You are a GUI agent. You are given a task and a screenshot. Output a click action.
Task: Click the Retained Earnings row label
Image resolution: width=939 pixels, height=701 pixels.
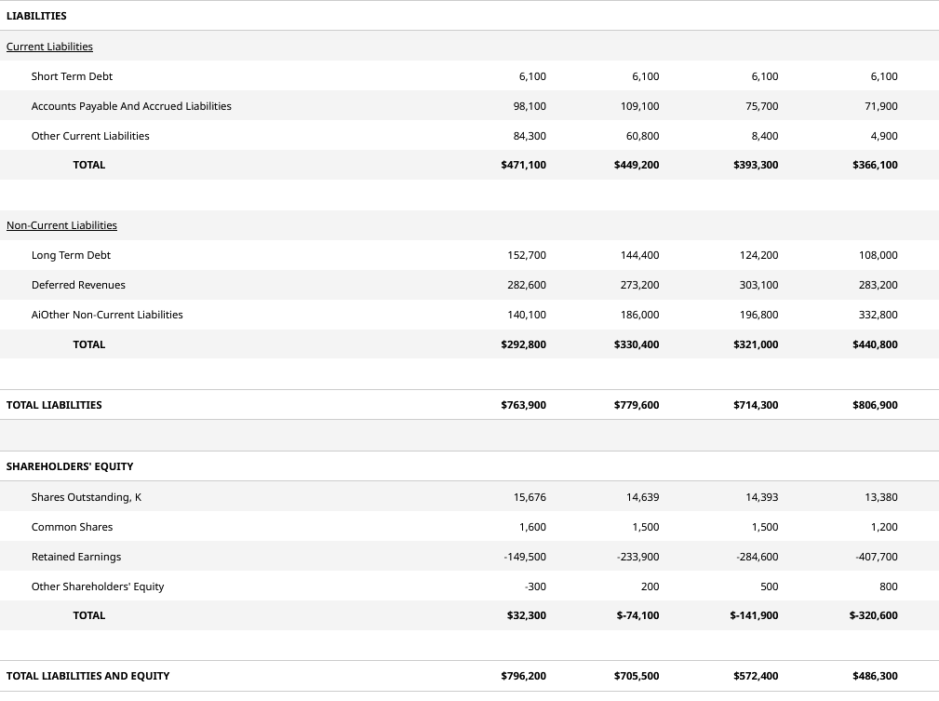(x=76, y=557)
